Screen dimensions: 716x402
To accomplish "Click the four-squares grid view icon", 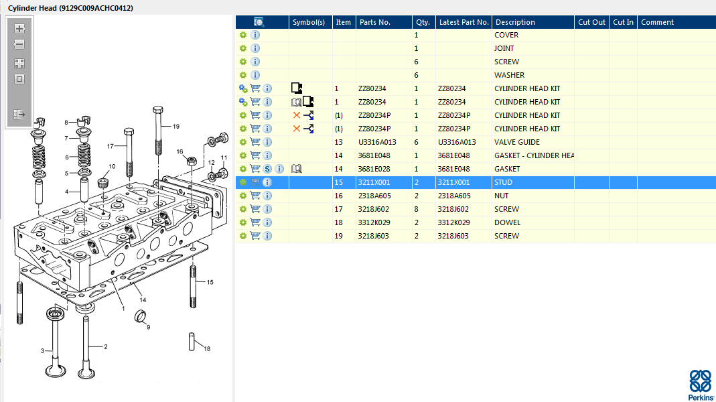I will [19, 64].
